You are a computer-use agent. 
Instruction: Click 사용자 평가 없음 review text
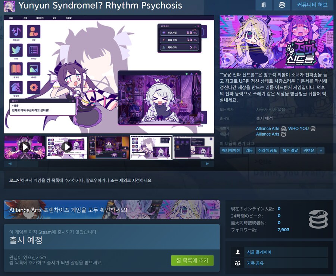(271, 110)
